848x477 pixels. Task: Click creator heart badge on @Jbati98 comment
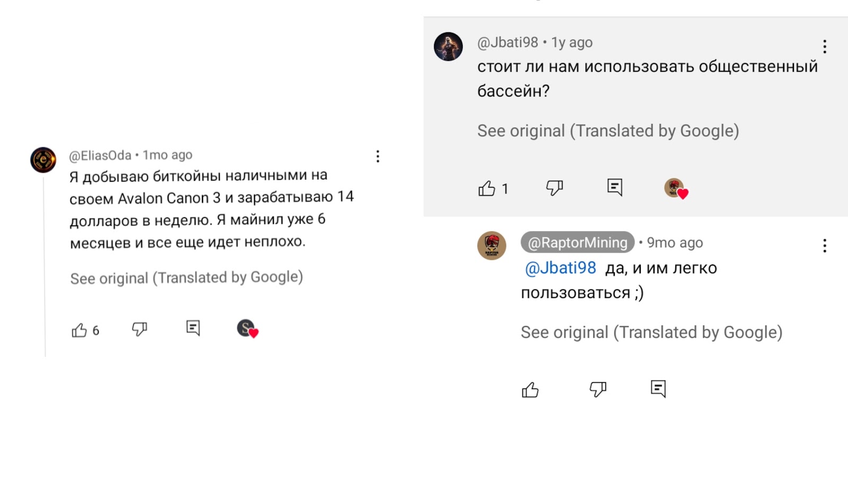[x=676, y=189]
